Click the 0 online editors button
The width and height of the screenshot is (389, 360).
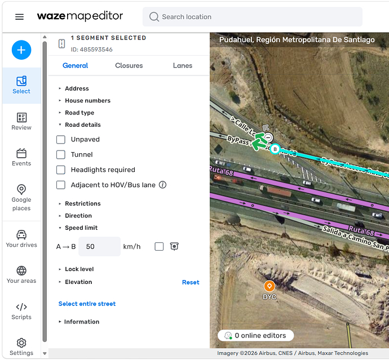point(255,335)
